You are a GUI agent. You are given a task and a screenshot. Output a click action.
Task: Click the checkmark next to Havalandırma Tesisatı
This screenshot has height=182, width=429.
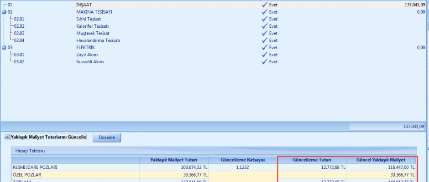pos(264,40)
